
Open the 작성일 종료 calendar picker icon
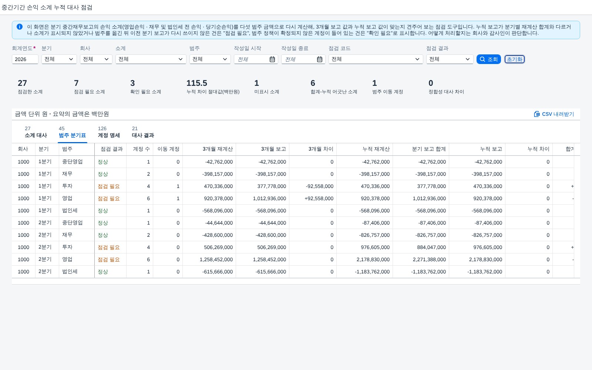pos(320,59)
